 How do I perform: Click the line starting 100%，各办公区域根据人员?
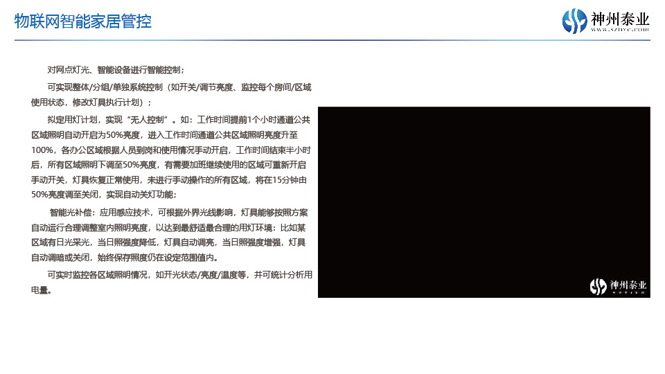pyautogui.click(x=171, y=150)
